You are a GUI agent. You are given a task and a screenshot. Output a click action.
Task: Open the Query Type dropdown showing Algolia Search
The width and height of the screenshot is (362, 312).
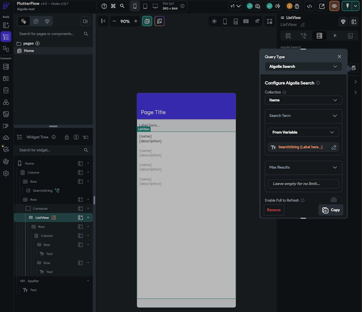303,67
